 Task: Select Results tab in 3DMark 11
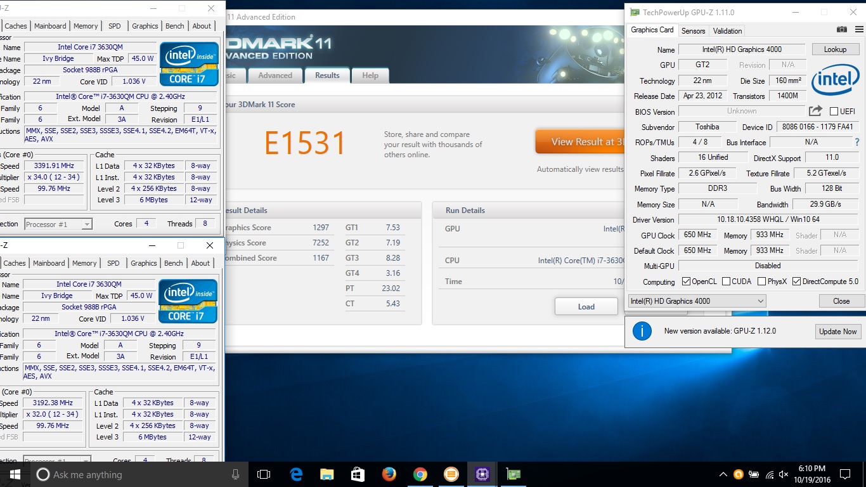coord(327,75)
